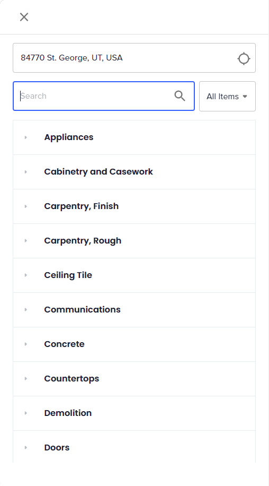Image resolution: width=269 pixels, height=486 pixels.
Task: Expand the Concrete arrow
Action: 25,344
